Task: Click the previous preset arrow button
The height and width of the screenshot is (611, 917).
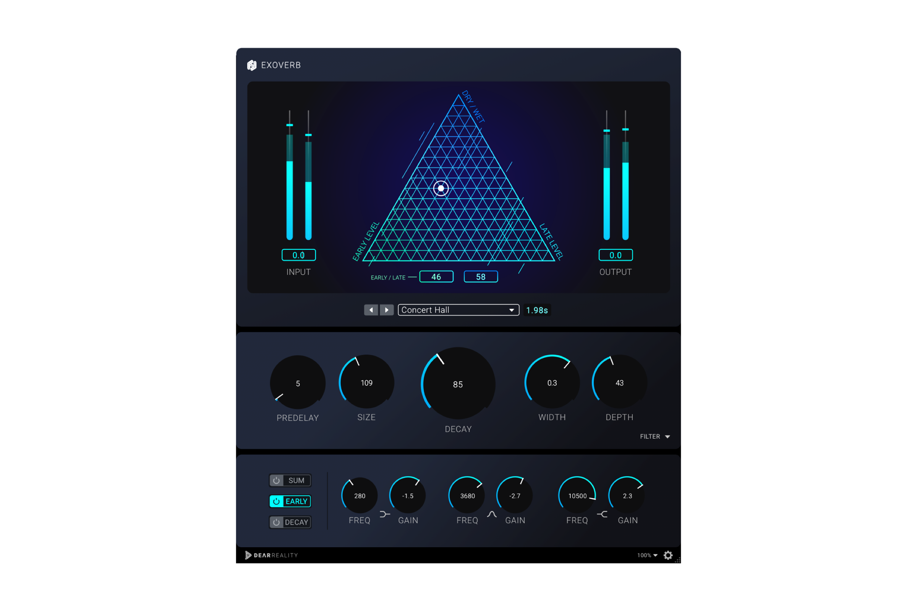Action: point(371,310)
